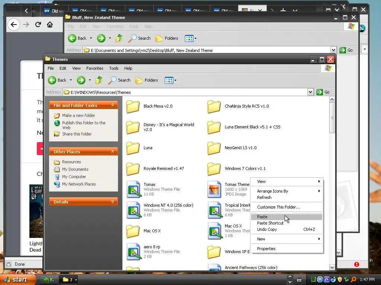
Task: Expand View submenu in context menu
Action: [287, 181]
